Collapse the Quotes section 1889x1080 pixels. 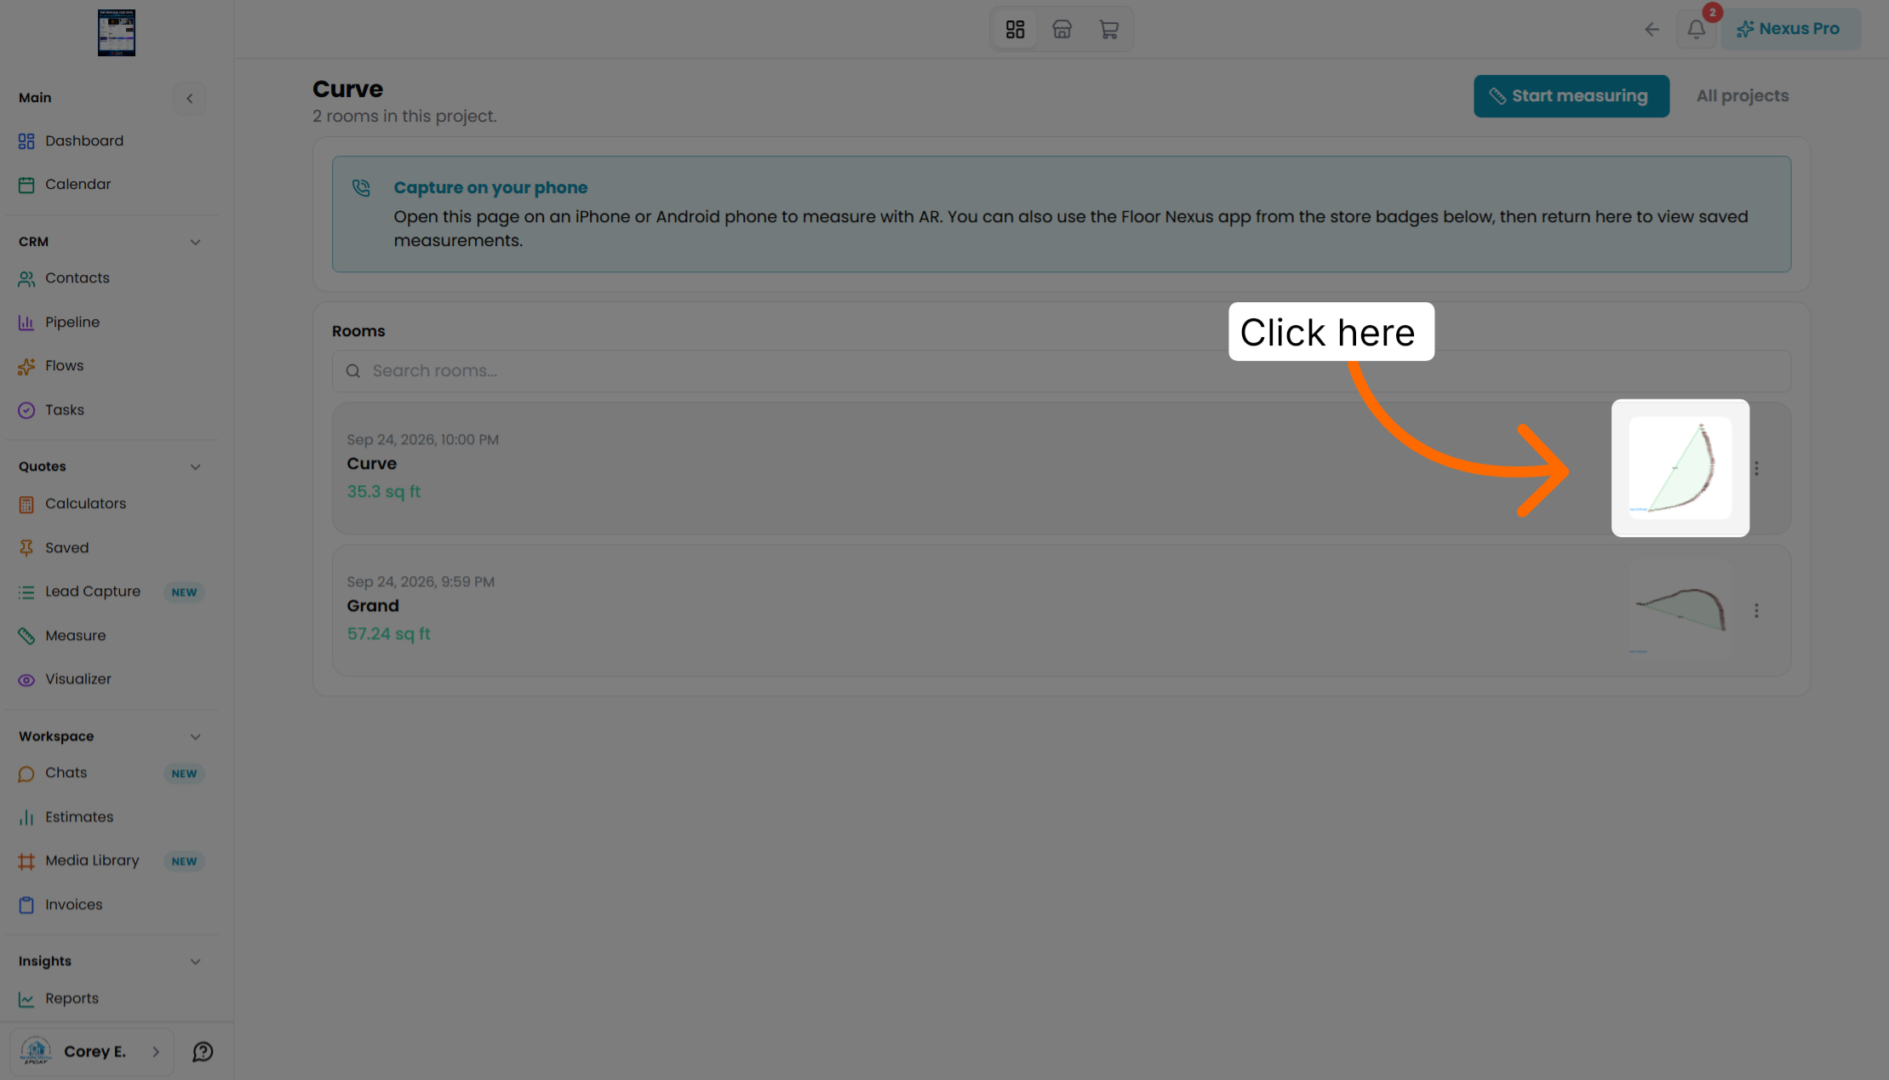195,466
